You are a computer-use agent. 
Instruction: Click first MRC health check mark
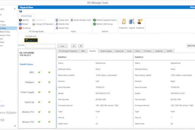39,72
